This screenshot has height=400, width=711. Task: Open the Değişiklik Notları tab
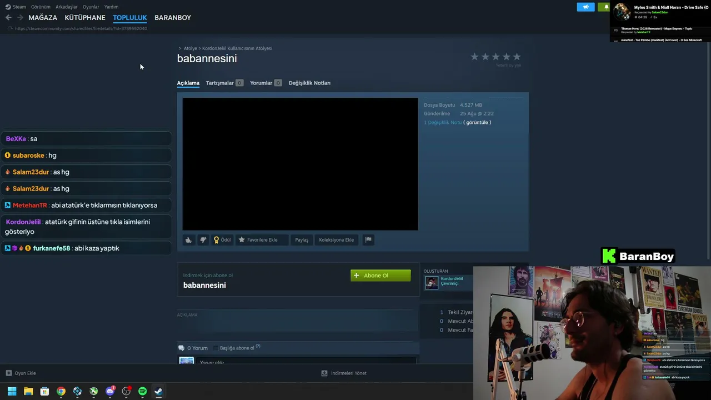click(309, 83)
